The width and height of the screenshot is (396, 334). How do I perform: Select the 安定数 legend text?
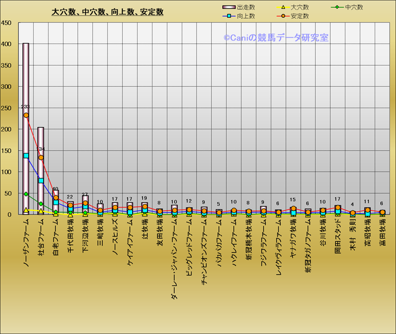click(x=300, y=16)
